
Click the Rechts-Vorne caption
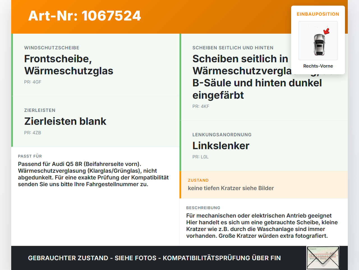(318, 66)
